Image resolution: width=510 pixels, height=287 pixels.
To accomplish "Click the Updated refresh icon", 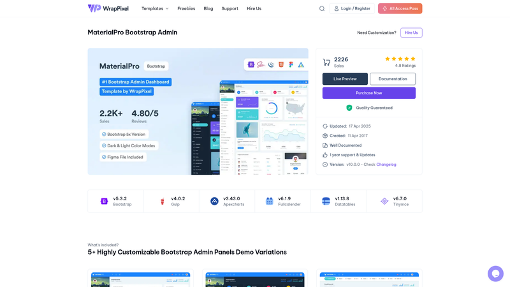I will tap(325, 126).
